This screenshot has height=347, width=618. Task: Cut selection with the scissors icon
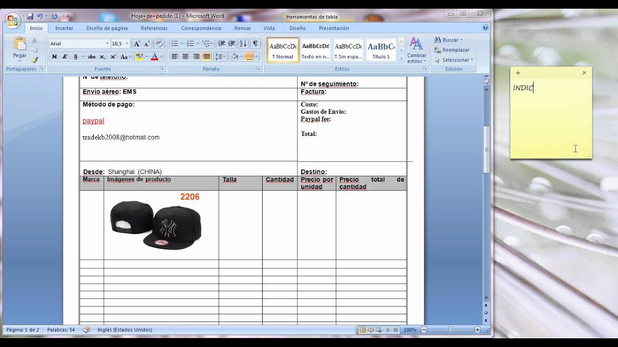point(34,40)
